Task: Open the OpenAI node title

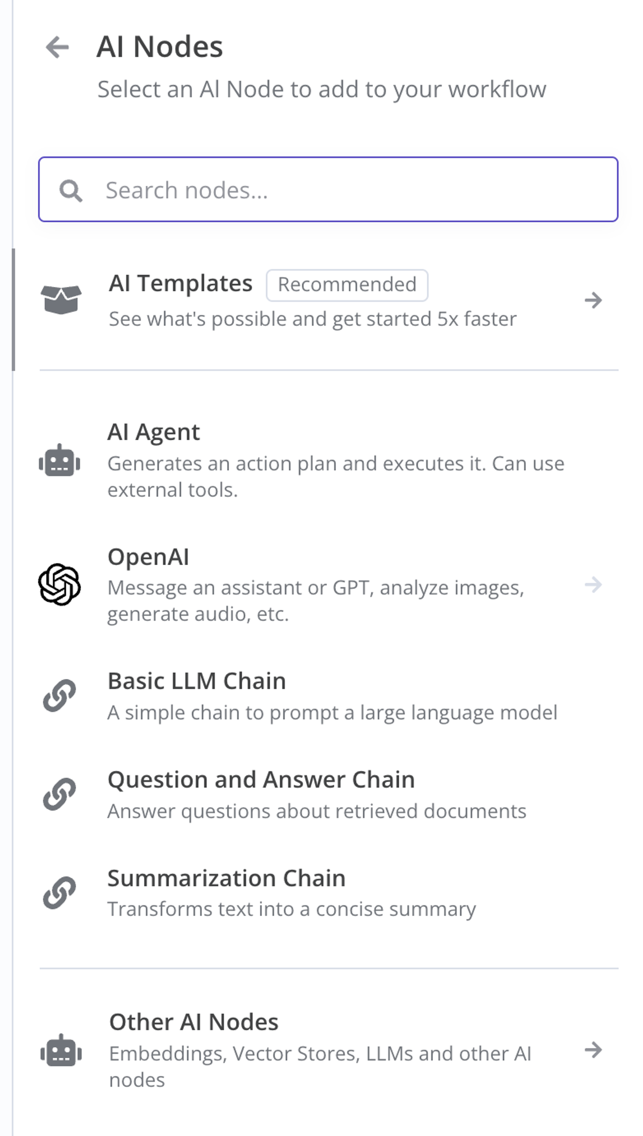Action: [x=148, y=557]
